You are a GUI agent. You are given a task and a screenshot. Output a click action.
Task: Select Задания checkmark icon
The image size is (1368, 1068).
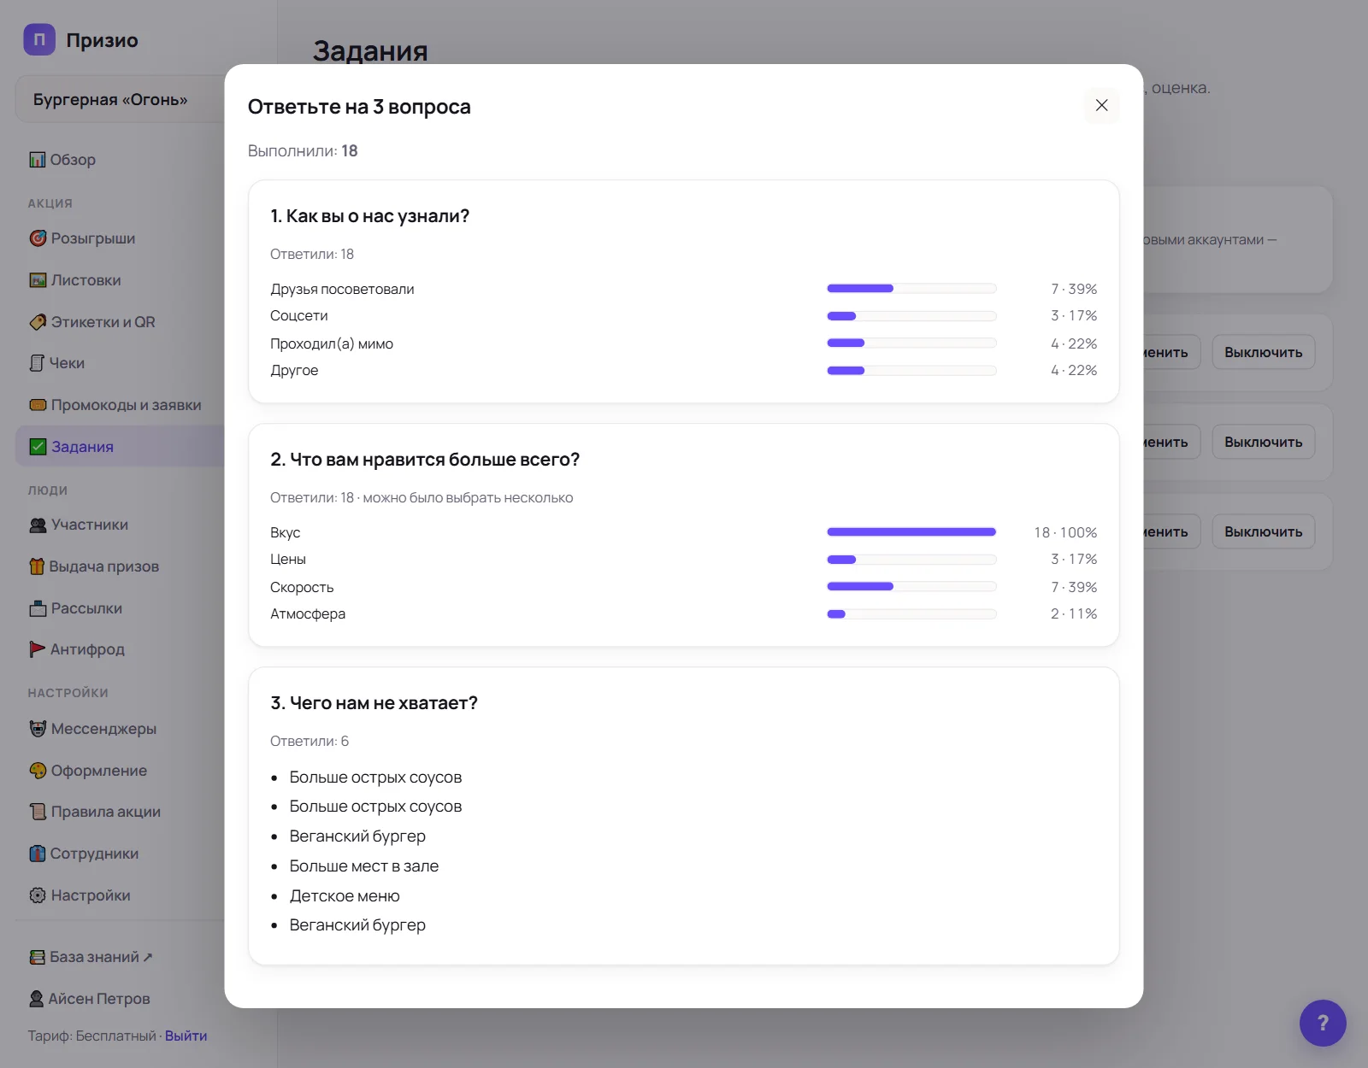(x=38, y=447)
